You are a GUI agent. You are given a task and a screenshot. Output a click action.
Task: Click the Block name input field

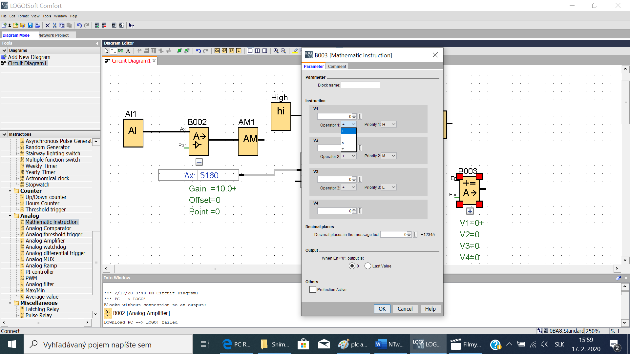(360, 85)
